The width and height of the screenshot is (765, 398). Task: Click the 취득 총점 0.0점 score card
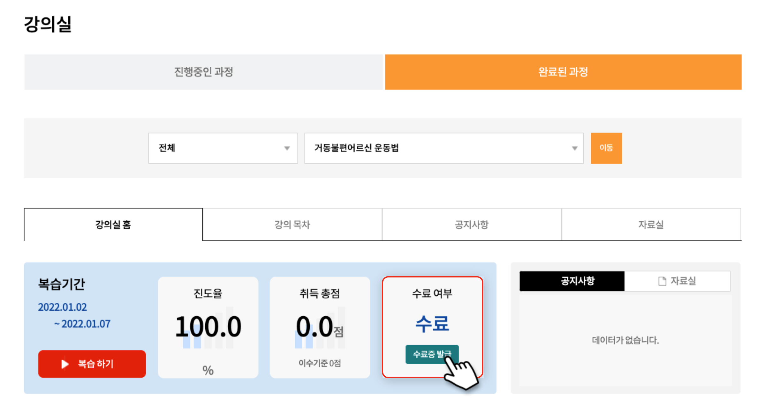click(320, 328)
